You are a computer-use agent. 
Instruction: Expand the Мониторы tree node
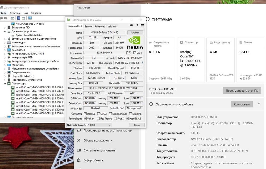click(5, 65)
